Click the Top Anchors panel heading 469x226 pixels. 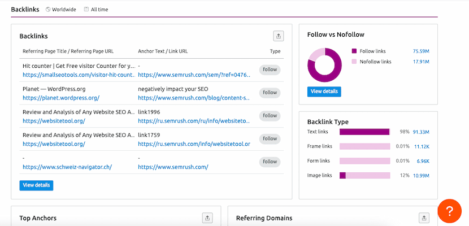point(38,218)
